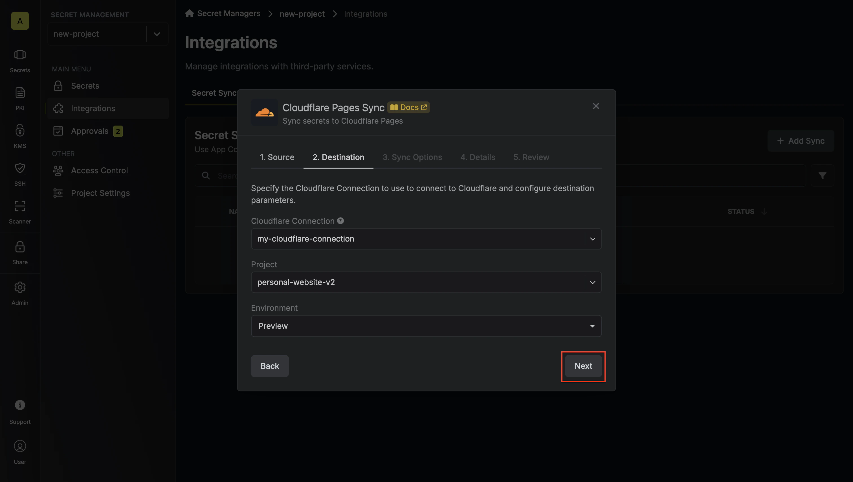
Task: Go to the 5. Review tab
Action: pyautogui.click(x=531, y=157)
